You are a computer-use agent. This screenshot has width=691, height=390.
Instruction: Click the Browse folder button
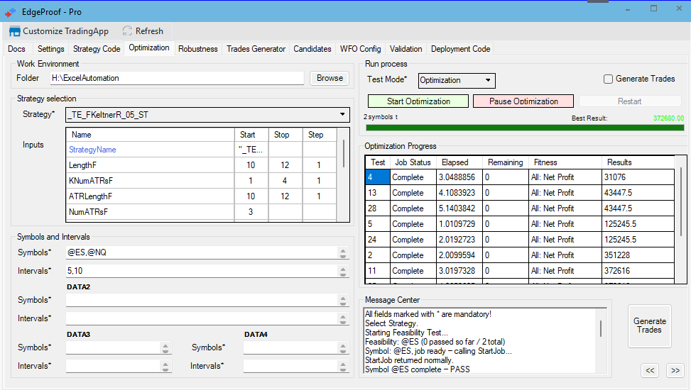pos(330,78)
